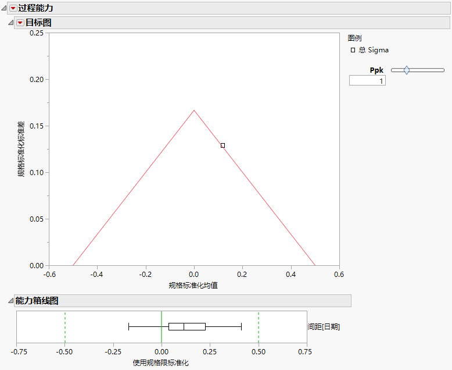Open the 过程能力 red triangle menu
452x370 pixels.
(13, 8)
